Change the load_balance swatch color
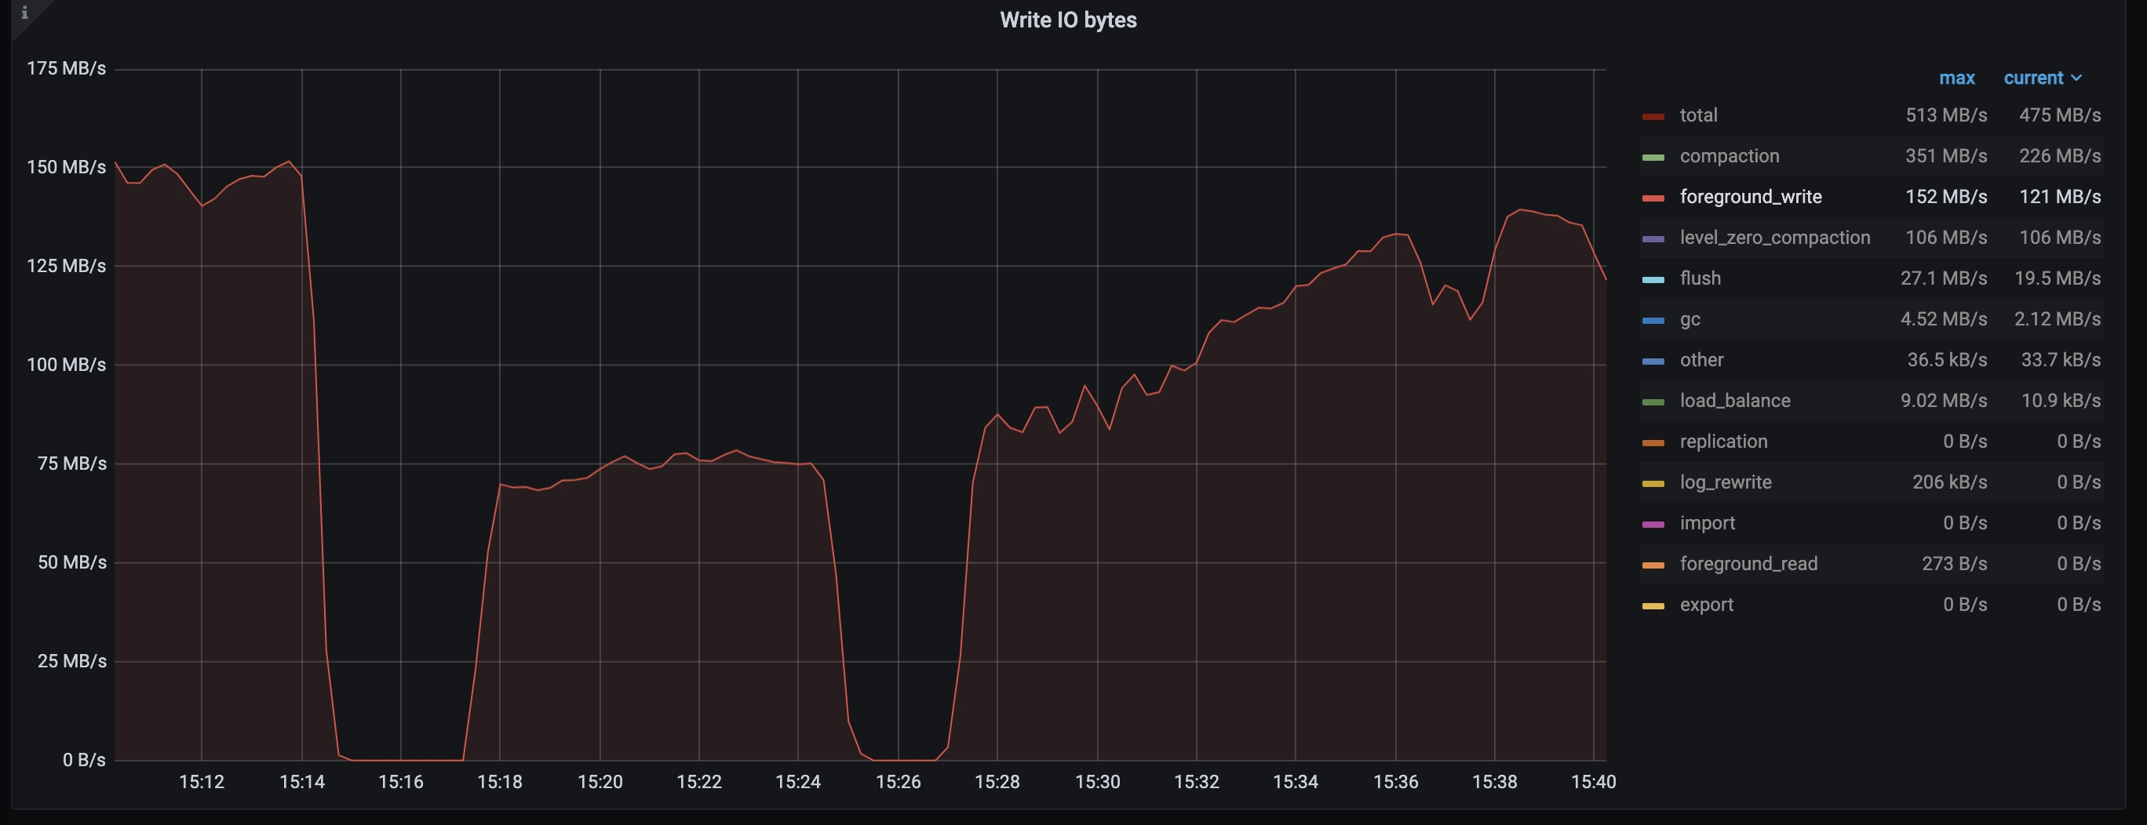Screen dimensions: 2147x825 point(1653,402)
